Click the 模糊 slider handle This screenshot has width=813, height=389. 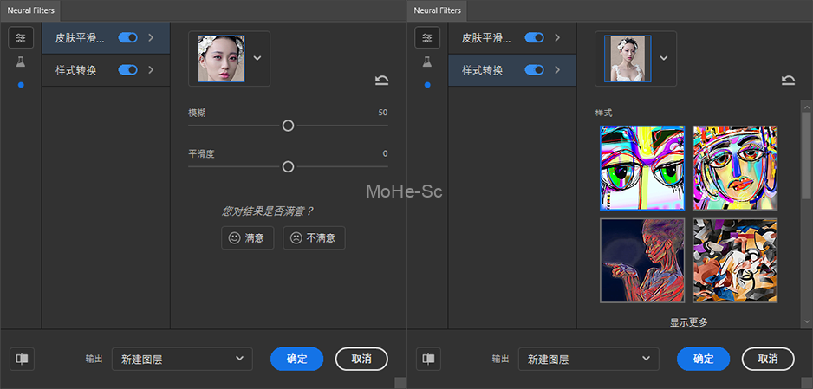(x=288, y=126)
